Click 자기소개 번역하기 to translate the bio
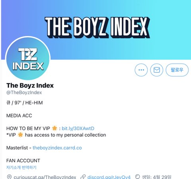This screenshot has height=179, width=191. click(x=21, y=167)
